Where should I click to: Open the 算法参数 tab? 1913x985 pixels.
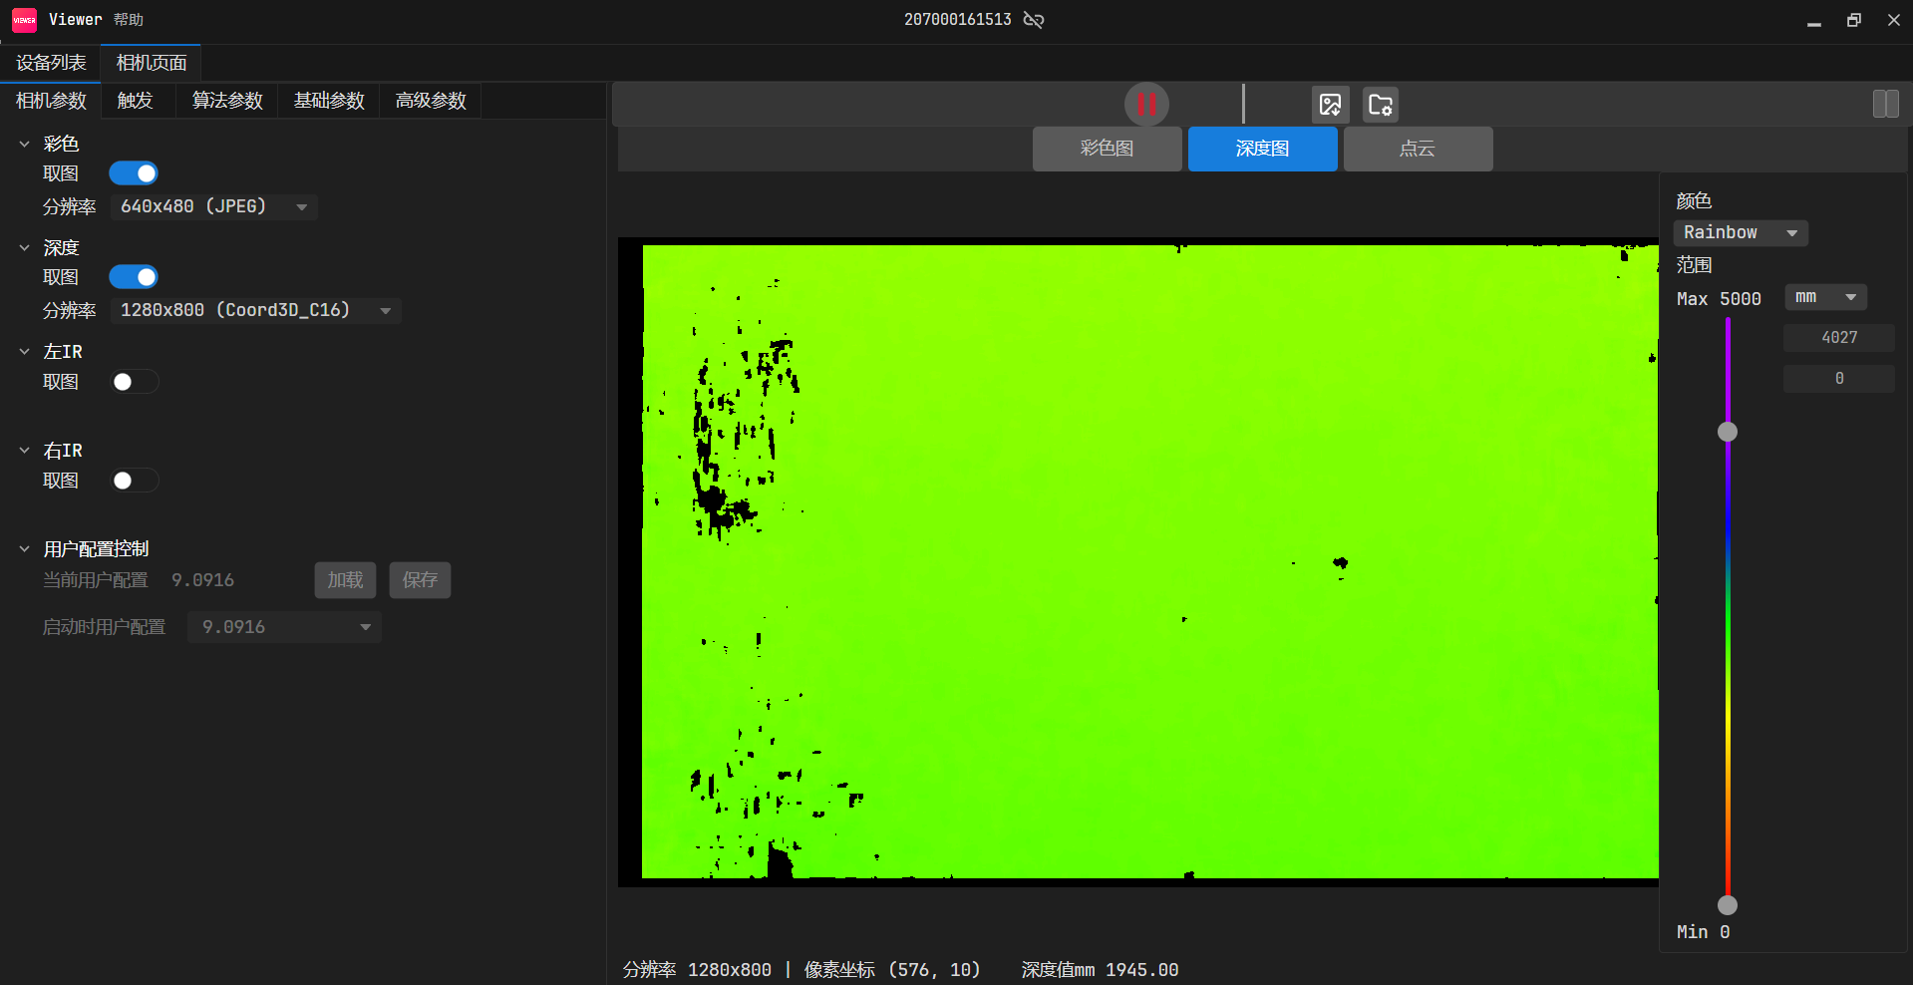(x=227, y=101)
